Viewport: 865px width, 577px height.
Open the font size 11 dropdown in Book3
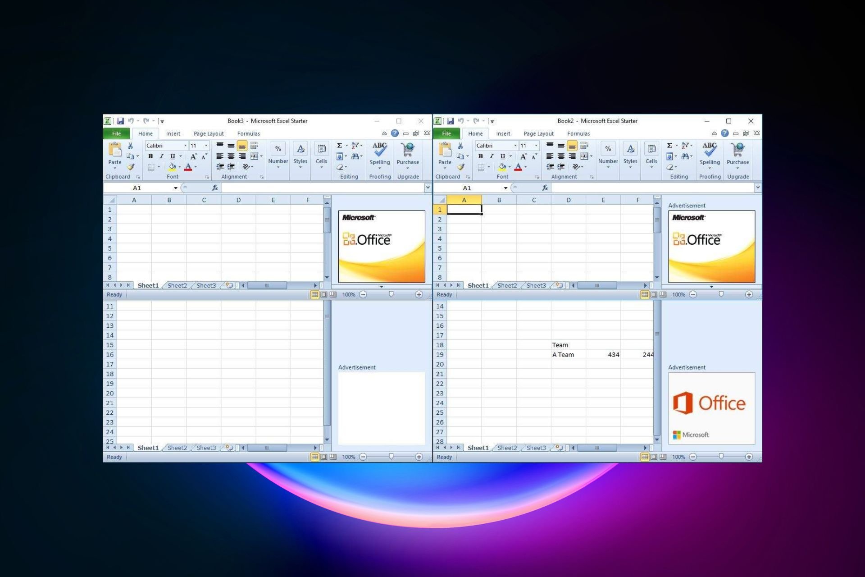pyautogui.click(x=206, y=146)
